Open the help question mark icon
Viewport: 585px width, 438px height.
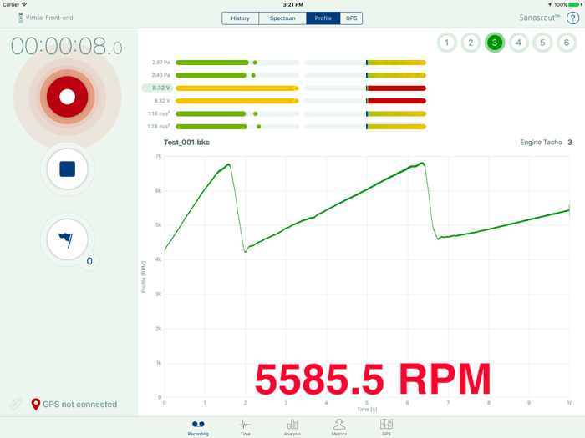[572, 18]
